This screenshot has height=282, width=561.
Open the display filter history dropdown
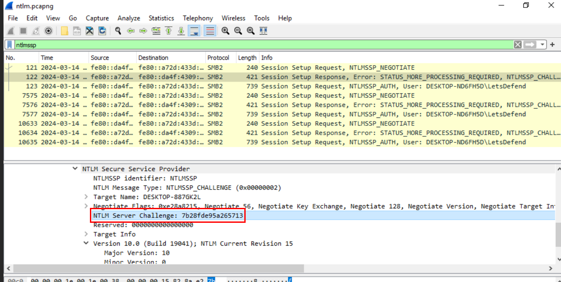[x=543, y=45]
